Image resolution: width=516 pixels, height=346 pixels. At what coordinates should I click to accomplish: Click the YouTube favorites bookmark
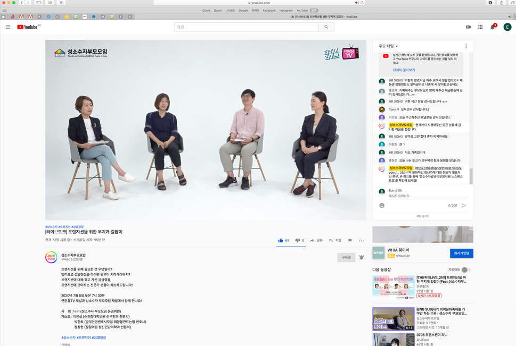coord(302,11)
